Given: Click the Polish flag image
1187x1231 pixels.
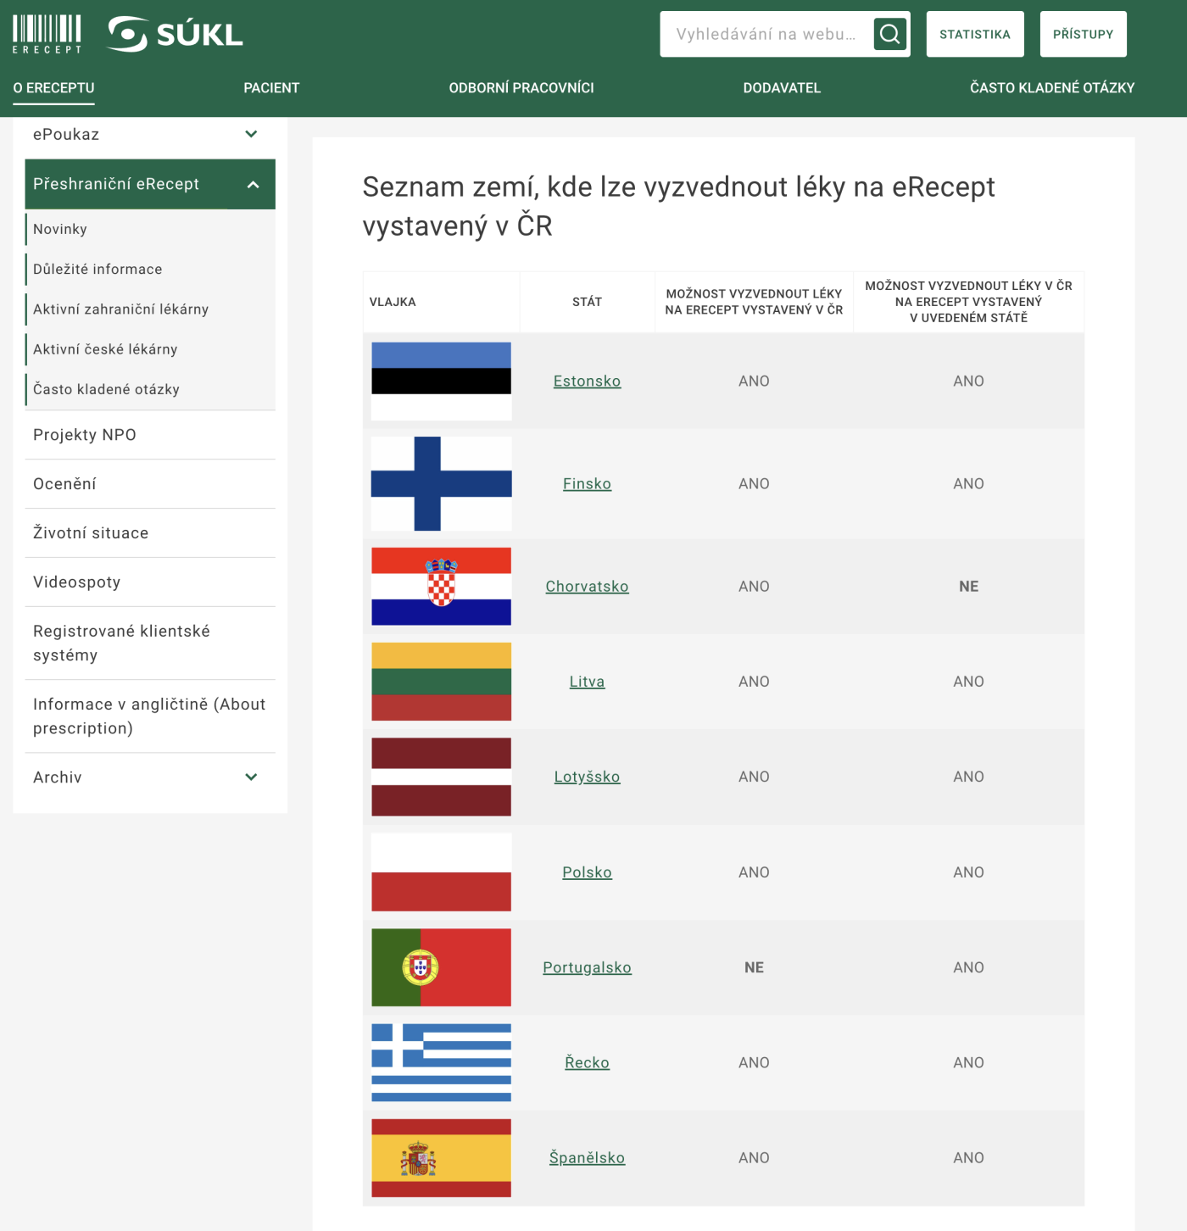Looking at the screenshot, I should tap(441, 872).
